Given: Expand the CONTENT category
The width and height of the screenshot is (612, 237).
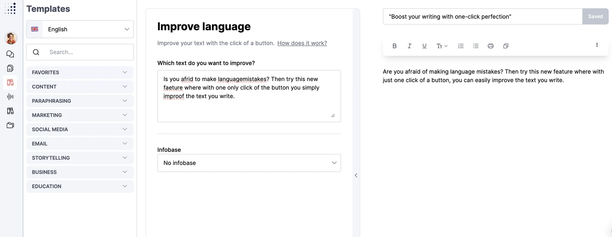Looking at the screenshot, I should (x=80, y=87).
